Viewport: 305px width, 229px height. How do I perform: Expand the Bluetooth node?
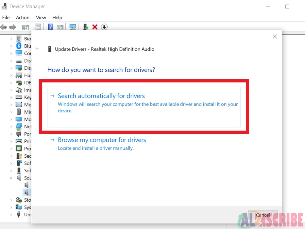coord(11,46)
